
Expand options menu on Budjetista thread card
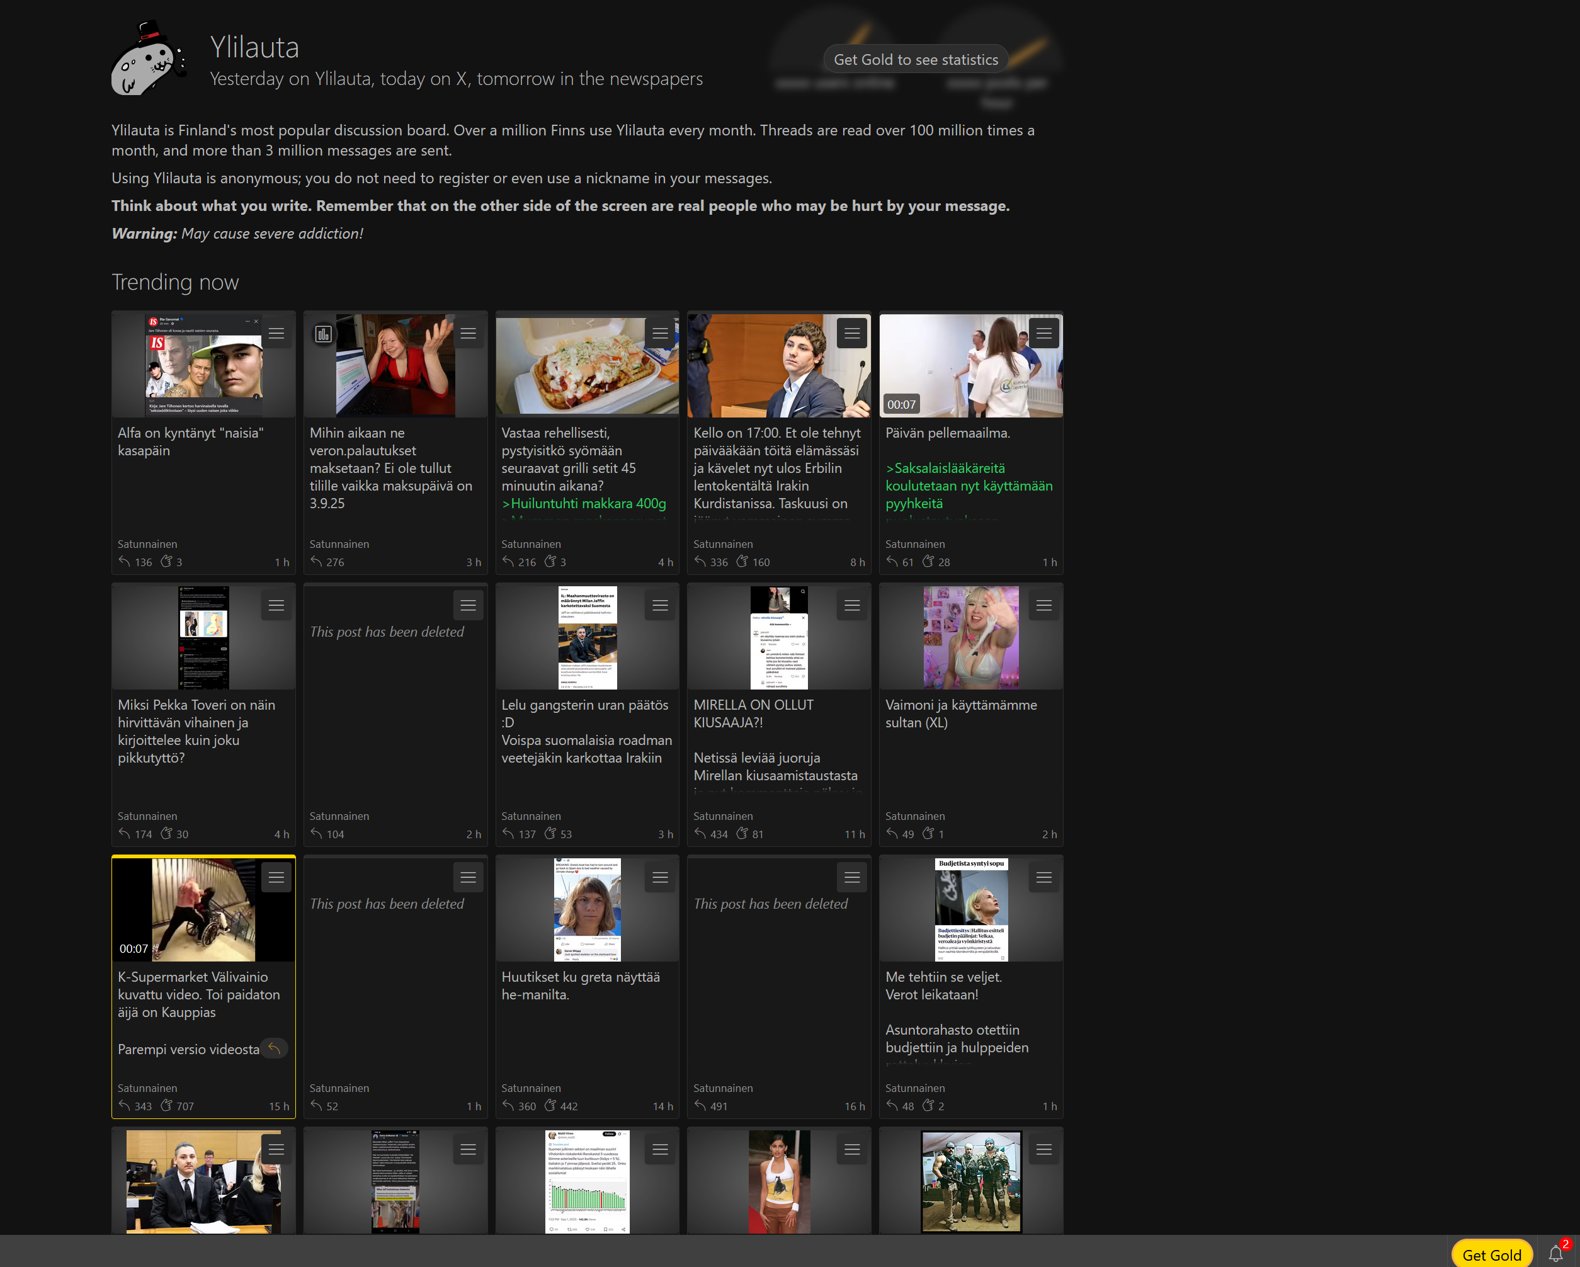(x=1043, y=877)
